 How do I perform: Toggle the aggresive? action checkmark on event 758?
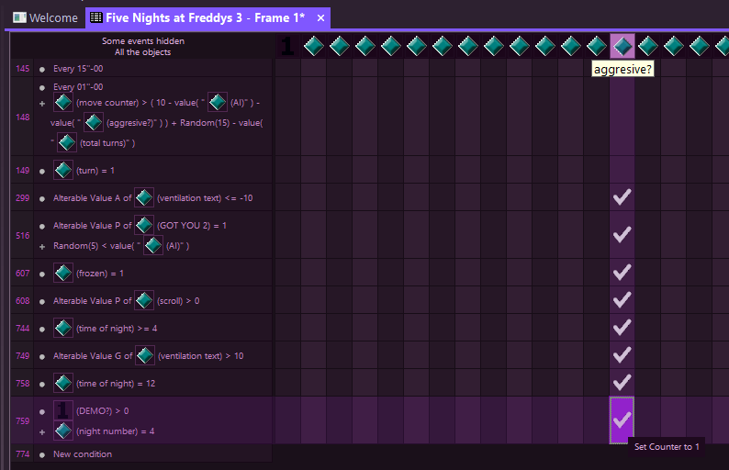(x=622, y=383)
